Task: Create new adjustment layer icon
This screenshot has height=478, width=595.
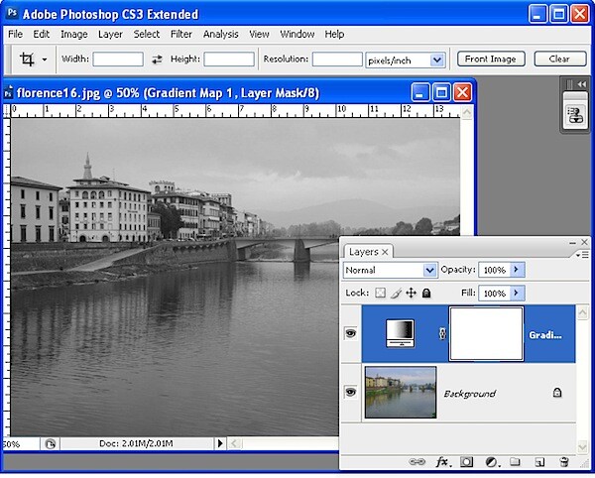Action: [492, 462]
